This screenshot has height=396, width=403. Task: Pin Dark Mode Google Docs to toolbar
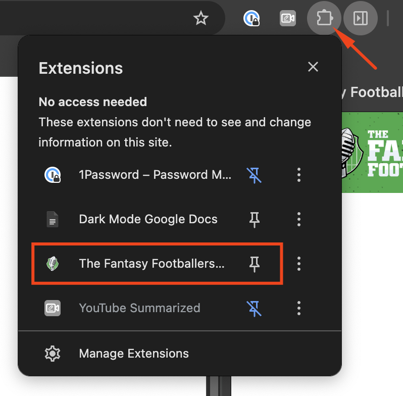click(254, 220)
